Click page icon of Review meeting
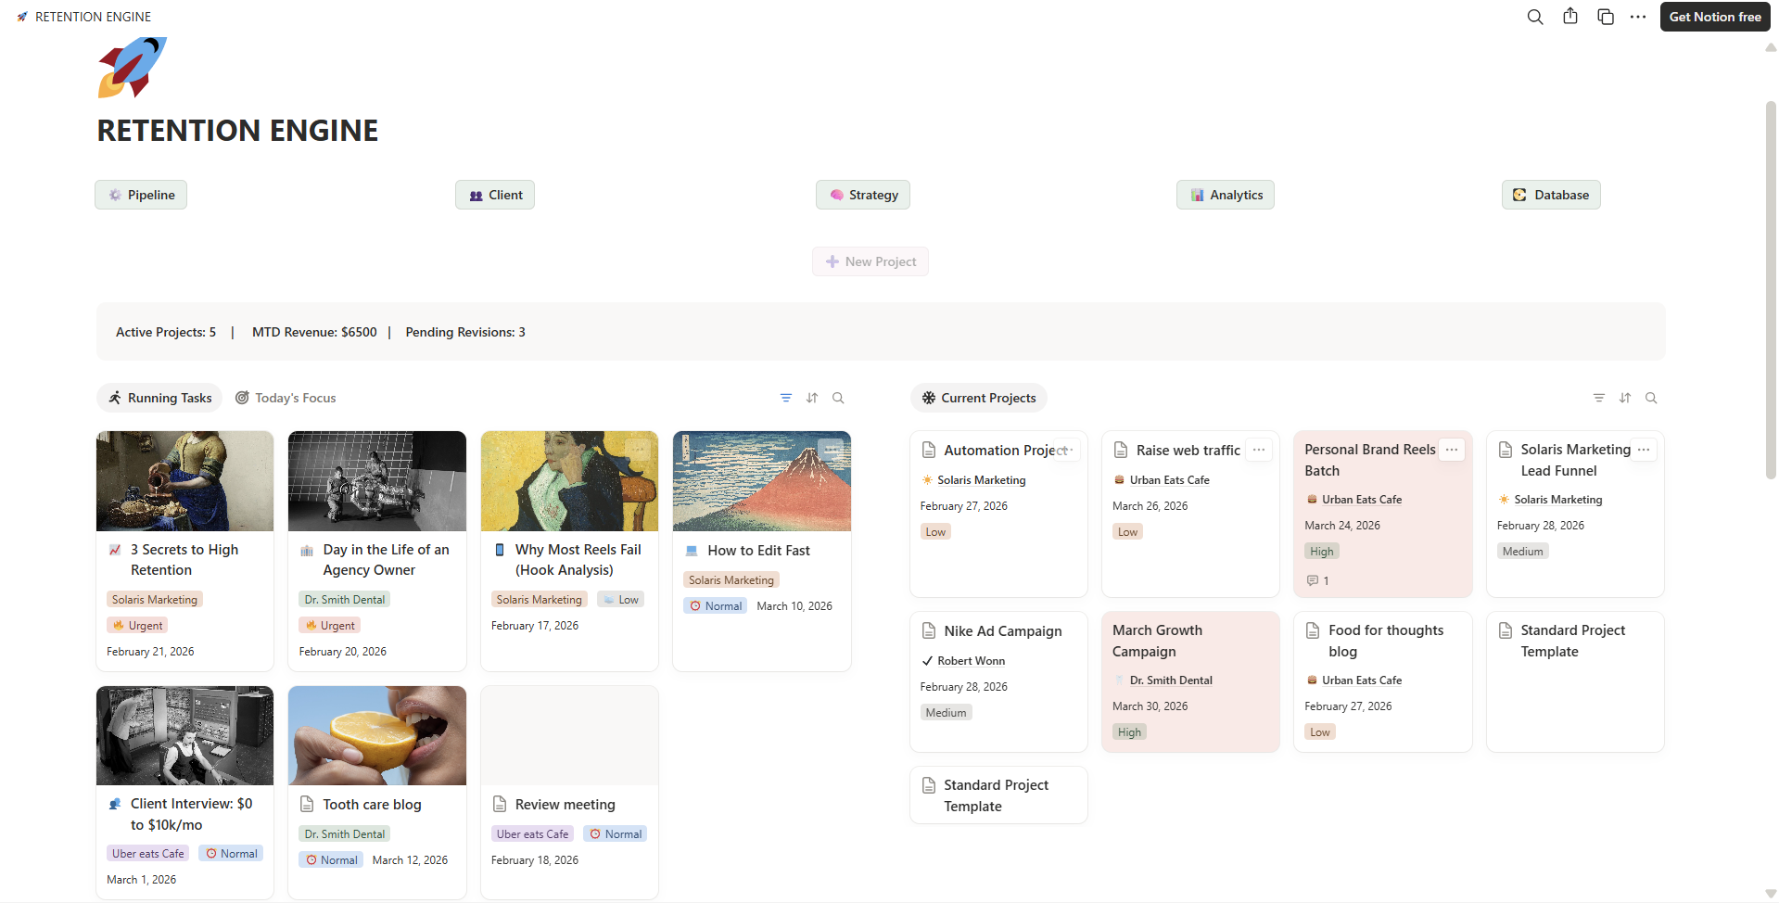 (x=500, y=804)
